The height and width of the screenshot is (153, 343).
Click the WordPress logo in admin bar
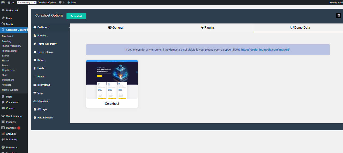pyautogui.click(x=3, y=2)
